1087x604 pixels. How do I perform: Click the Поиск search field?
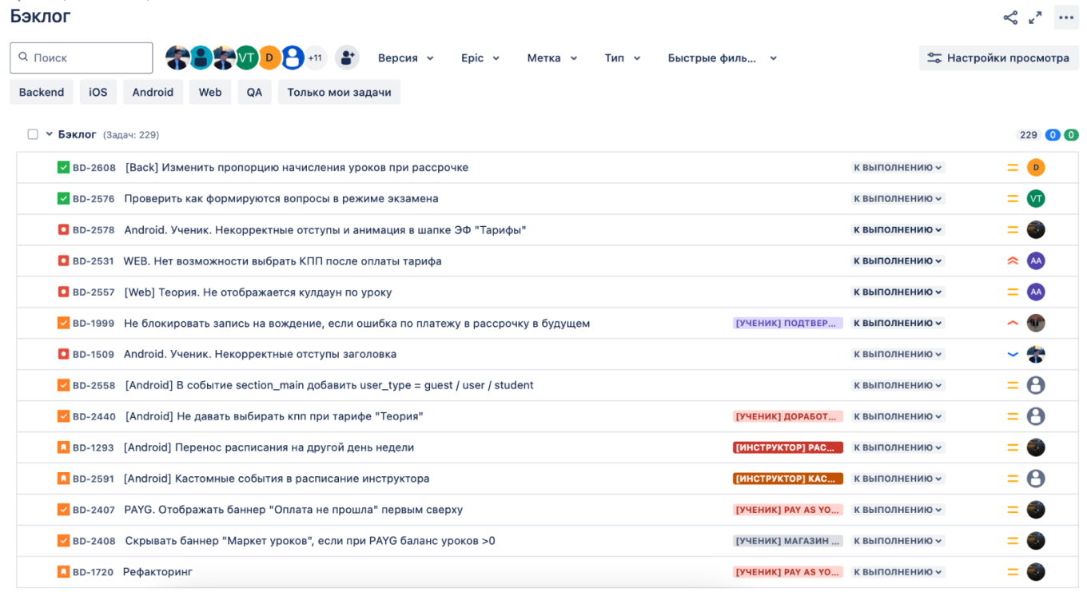point(82,58)
